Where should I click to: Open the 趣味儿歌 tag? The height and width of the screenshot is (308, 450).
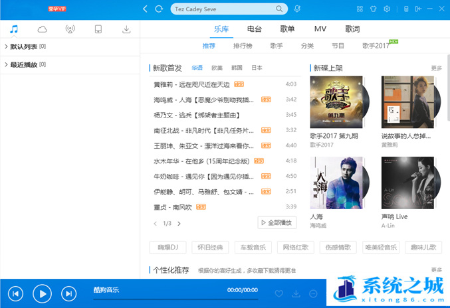point(423,247)
